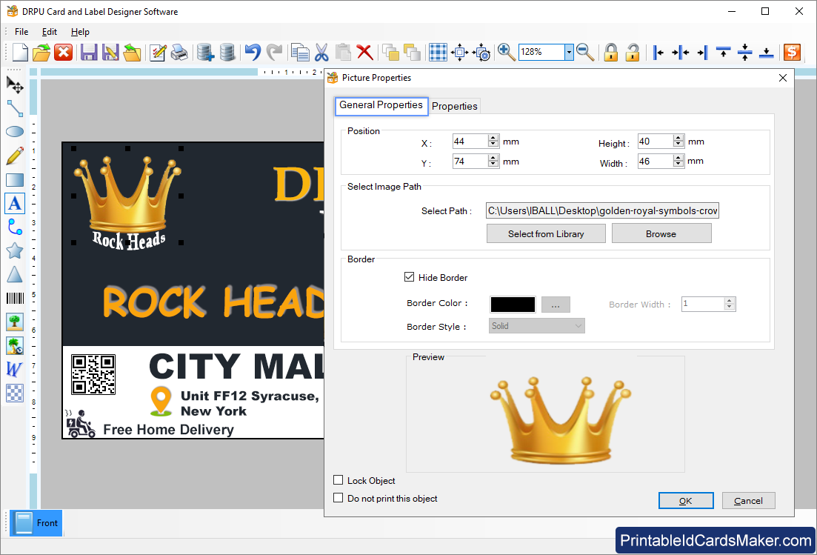Click the Lock object padlock icon

610,52
